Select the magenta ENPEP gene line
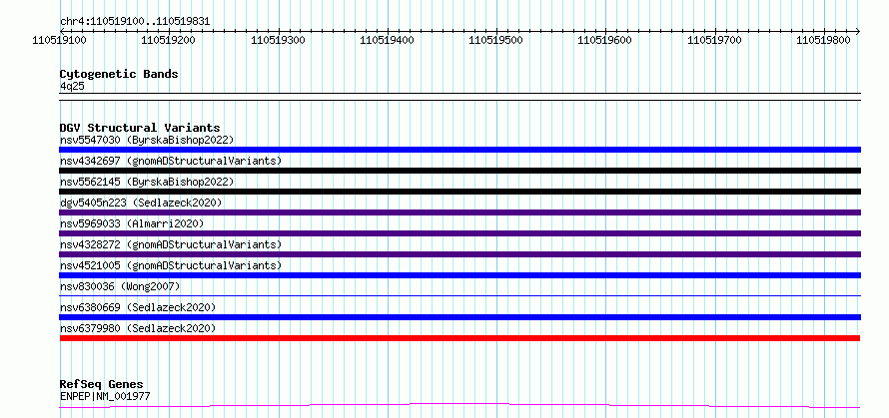Image resolution: width=889 pixels, height=418 pixels. pyautogui.click(x=459, y=405)
